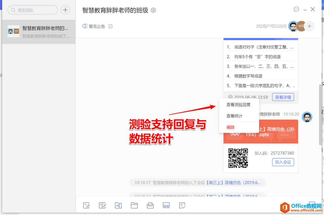Click the first note-edit icon in bottom toolbar
Screen dimensions: 324x215
[x=86, y=206]
